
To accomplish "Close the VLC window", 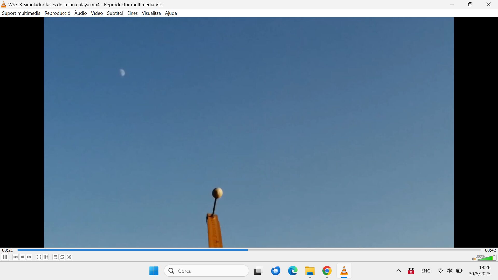I will 488,4.
